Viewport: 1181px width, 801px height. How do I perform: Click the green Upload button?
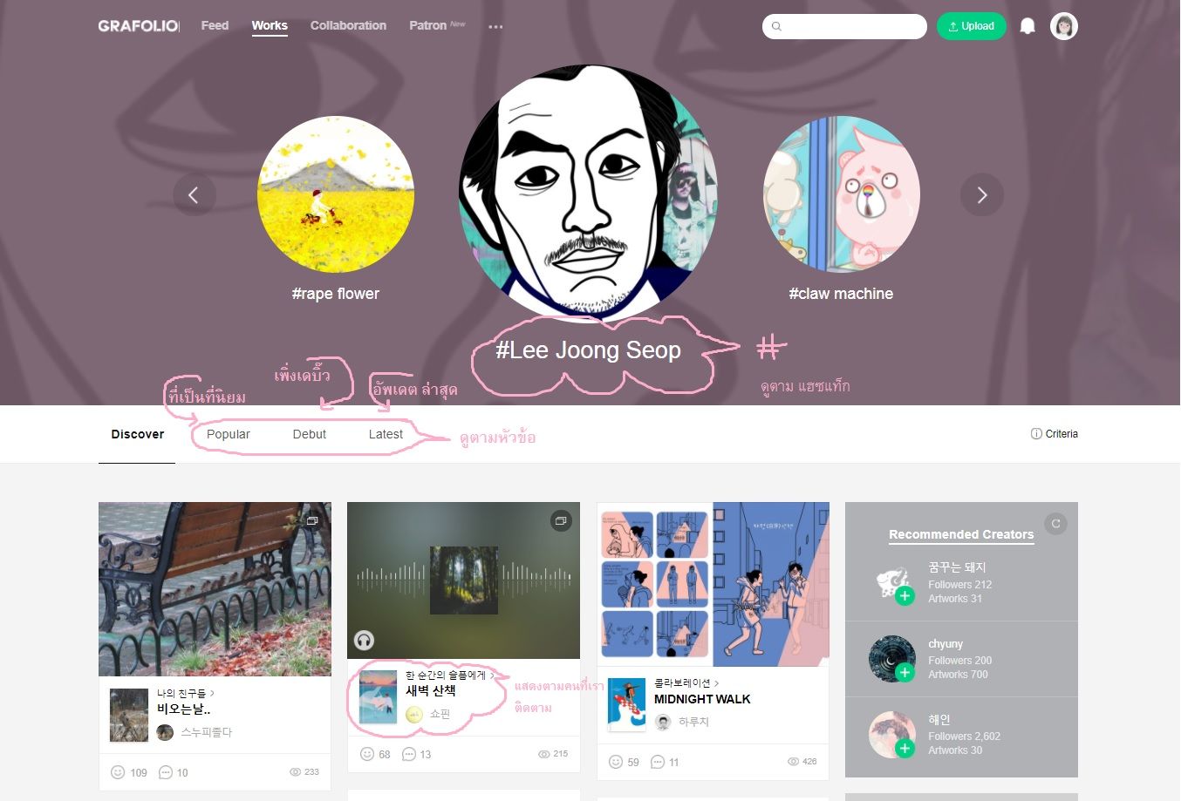[x=971, y=26]
